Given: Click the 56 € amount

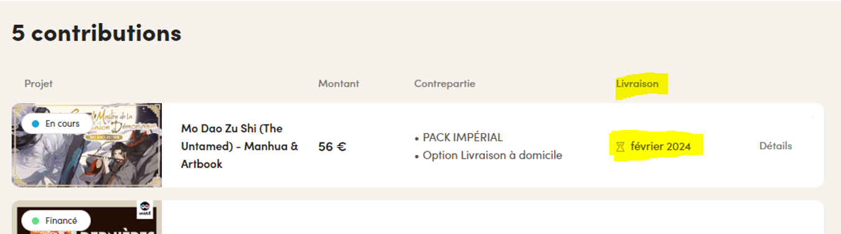Looking at the screenshot, I should (x=332, y=147).
